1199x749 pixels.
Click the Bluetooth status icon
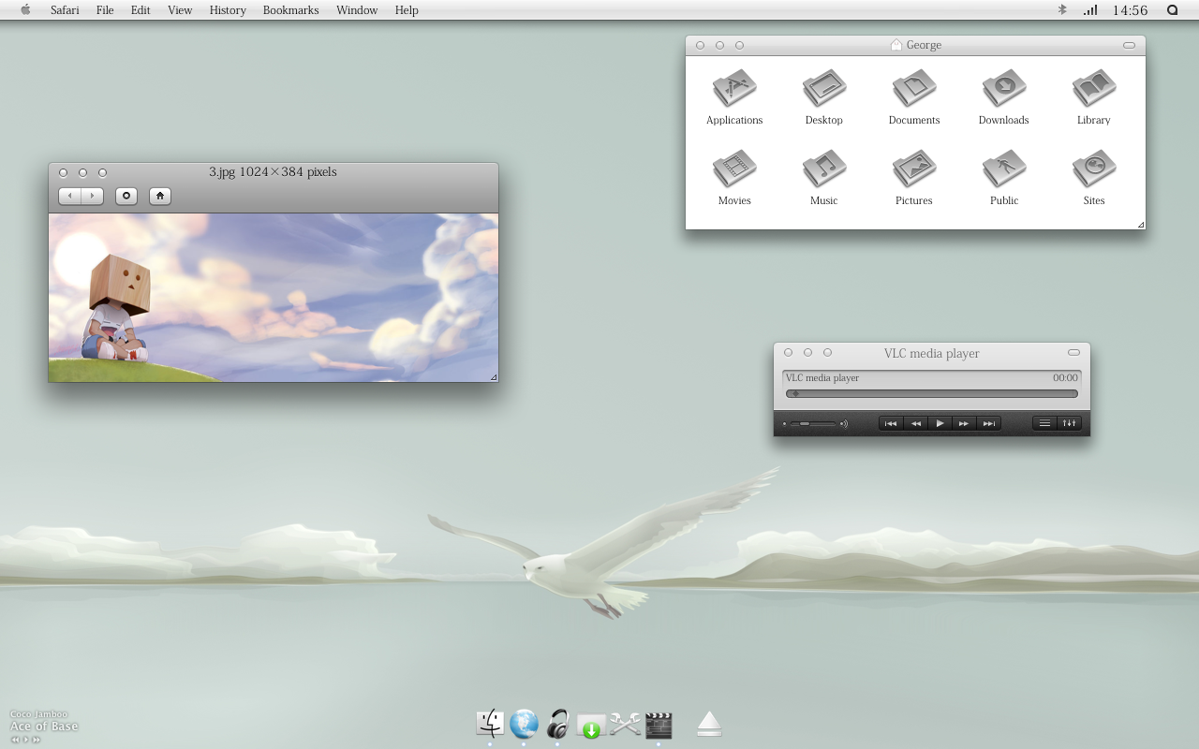[1062, 9]
